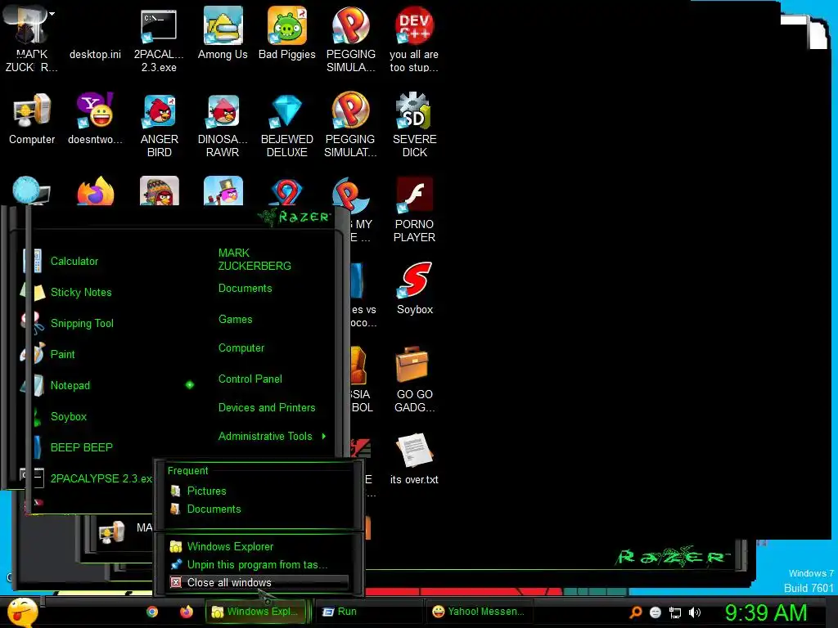The width and height of the screenshot is (838, 628).
Task: Open Games in the Start menu
Action: (235, 320)
